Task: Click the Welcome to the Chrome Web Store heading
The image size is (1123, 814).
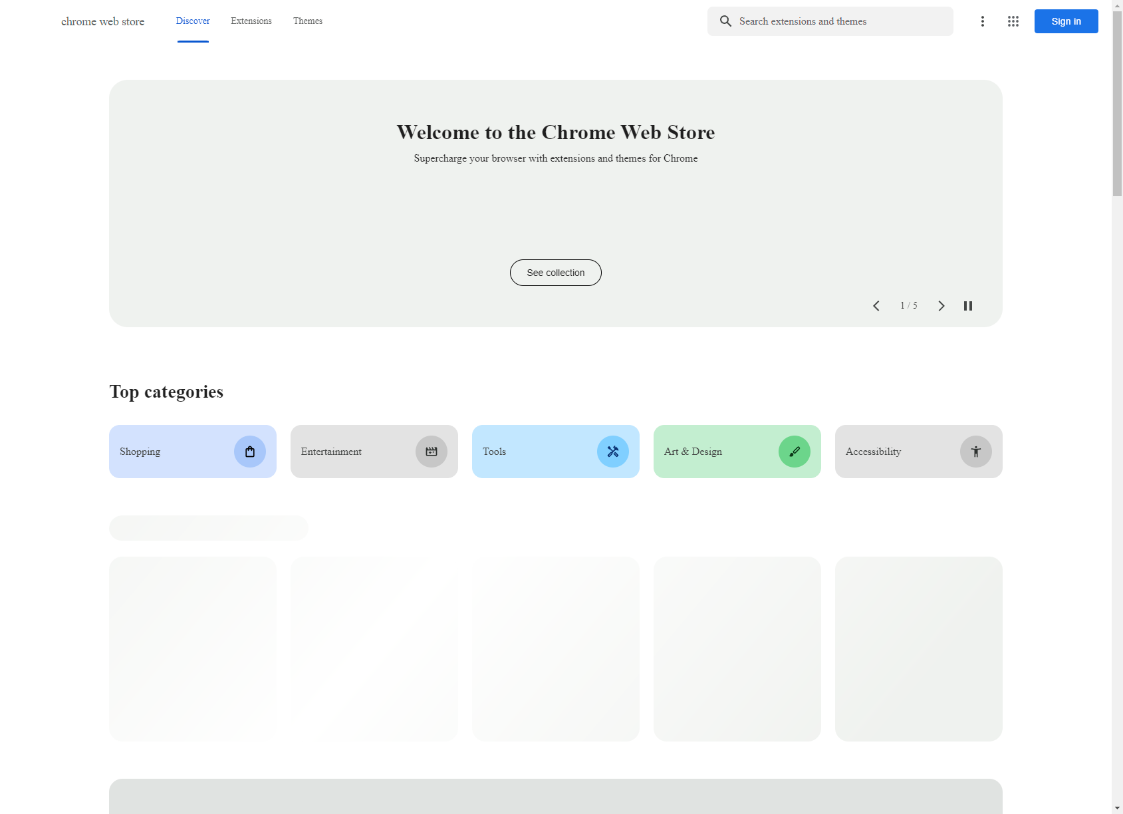Action: 556,132
